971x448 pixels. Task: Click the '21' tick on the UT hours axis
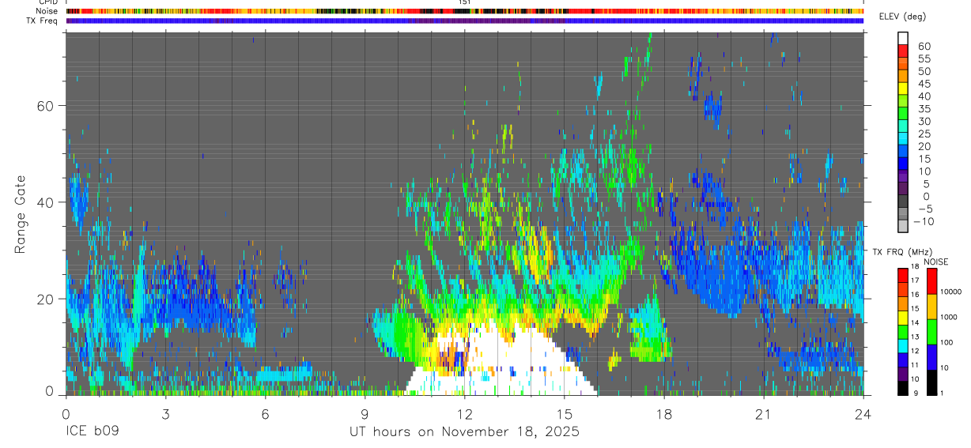coord(763,413)
